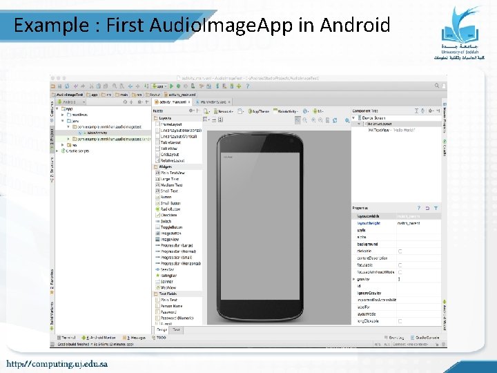Open the Event Log panel
Viewport: 497px width, 373px height.
(x=394, y=338)
